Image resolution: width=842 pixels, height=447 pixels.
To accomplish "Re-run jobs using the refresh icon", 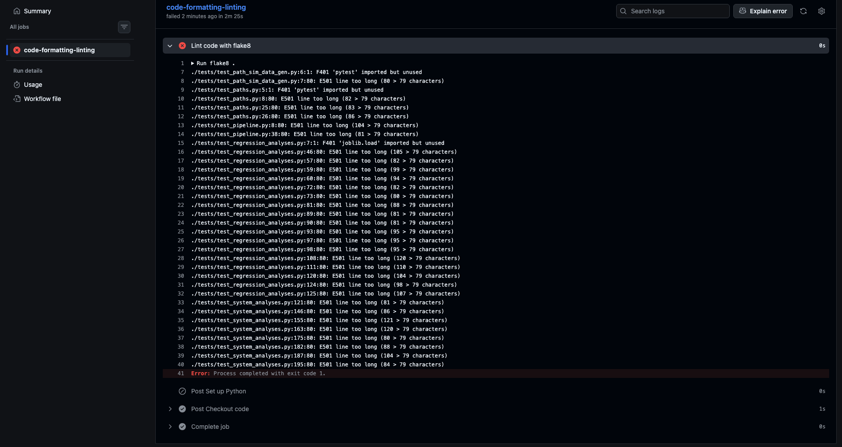I will pos(803,11).
